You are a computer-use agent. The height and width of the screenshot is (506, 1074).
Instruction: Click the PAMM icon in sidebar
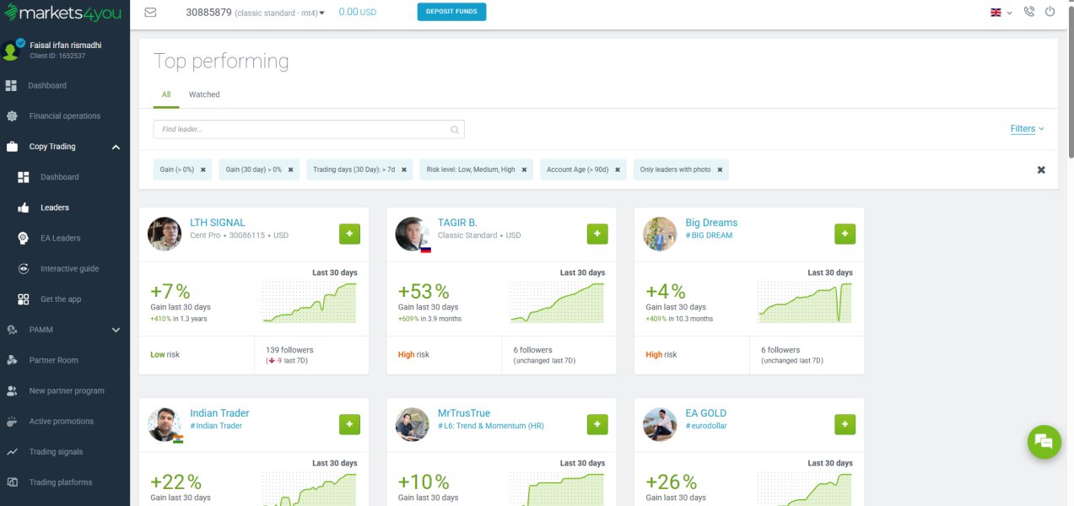[x=12, y=330]
